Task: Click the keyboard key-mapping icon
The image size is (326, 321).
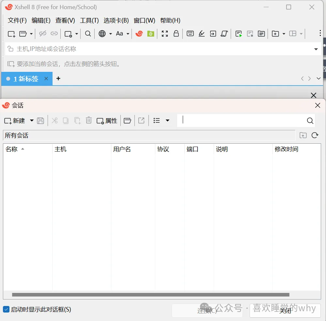Action: tap(190, 34)
